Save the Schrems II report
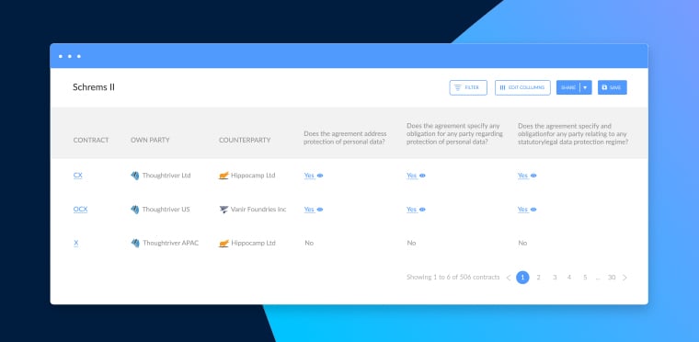Viewport: 699px width, 342px height. pos(612,87)
